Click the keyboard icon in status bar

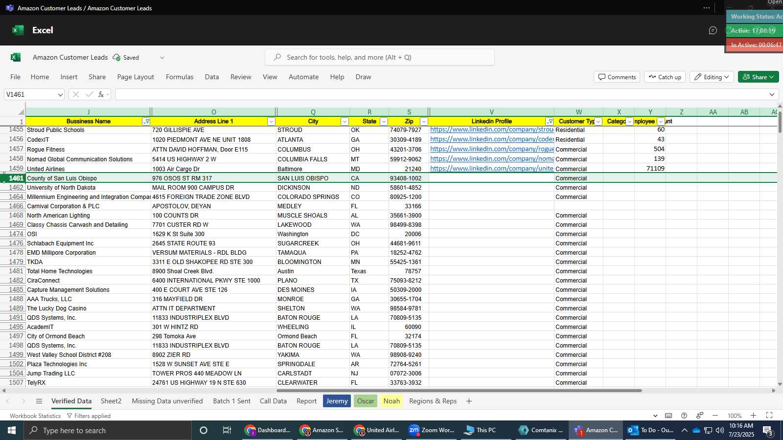coord(668,416)
